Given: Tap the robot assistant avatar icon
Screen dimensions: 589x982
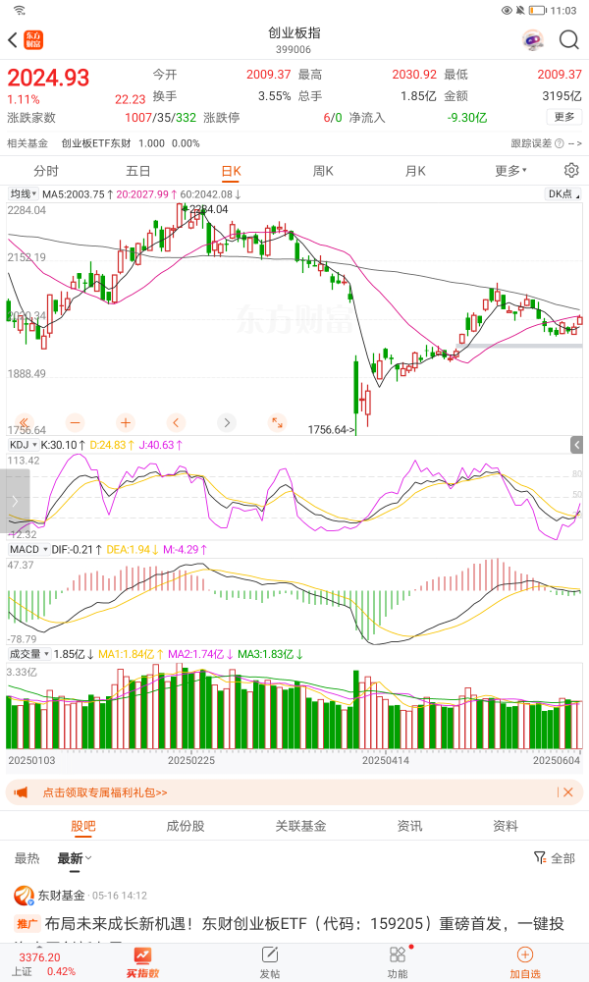Looking at the screenshot, I should [533, 40].
